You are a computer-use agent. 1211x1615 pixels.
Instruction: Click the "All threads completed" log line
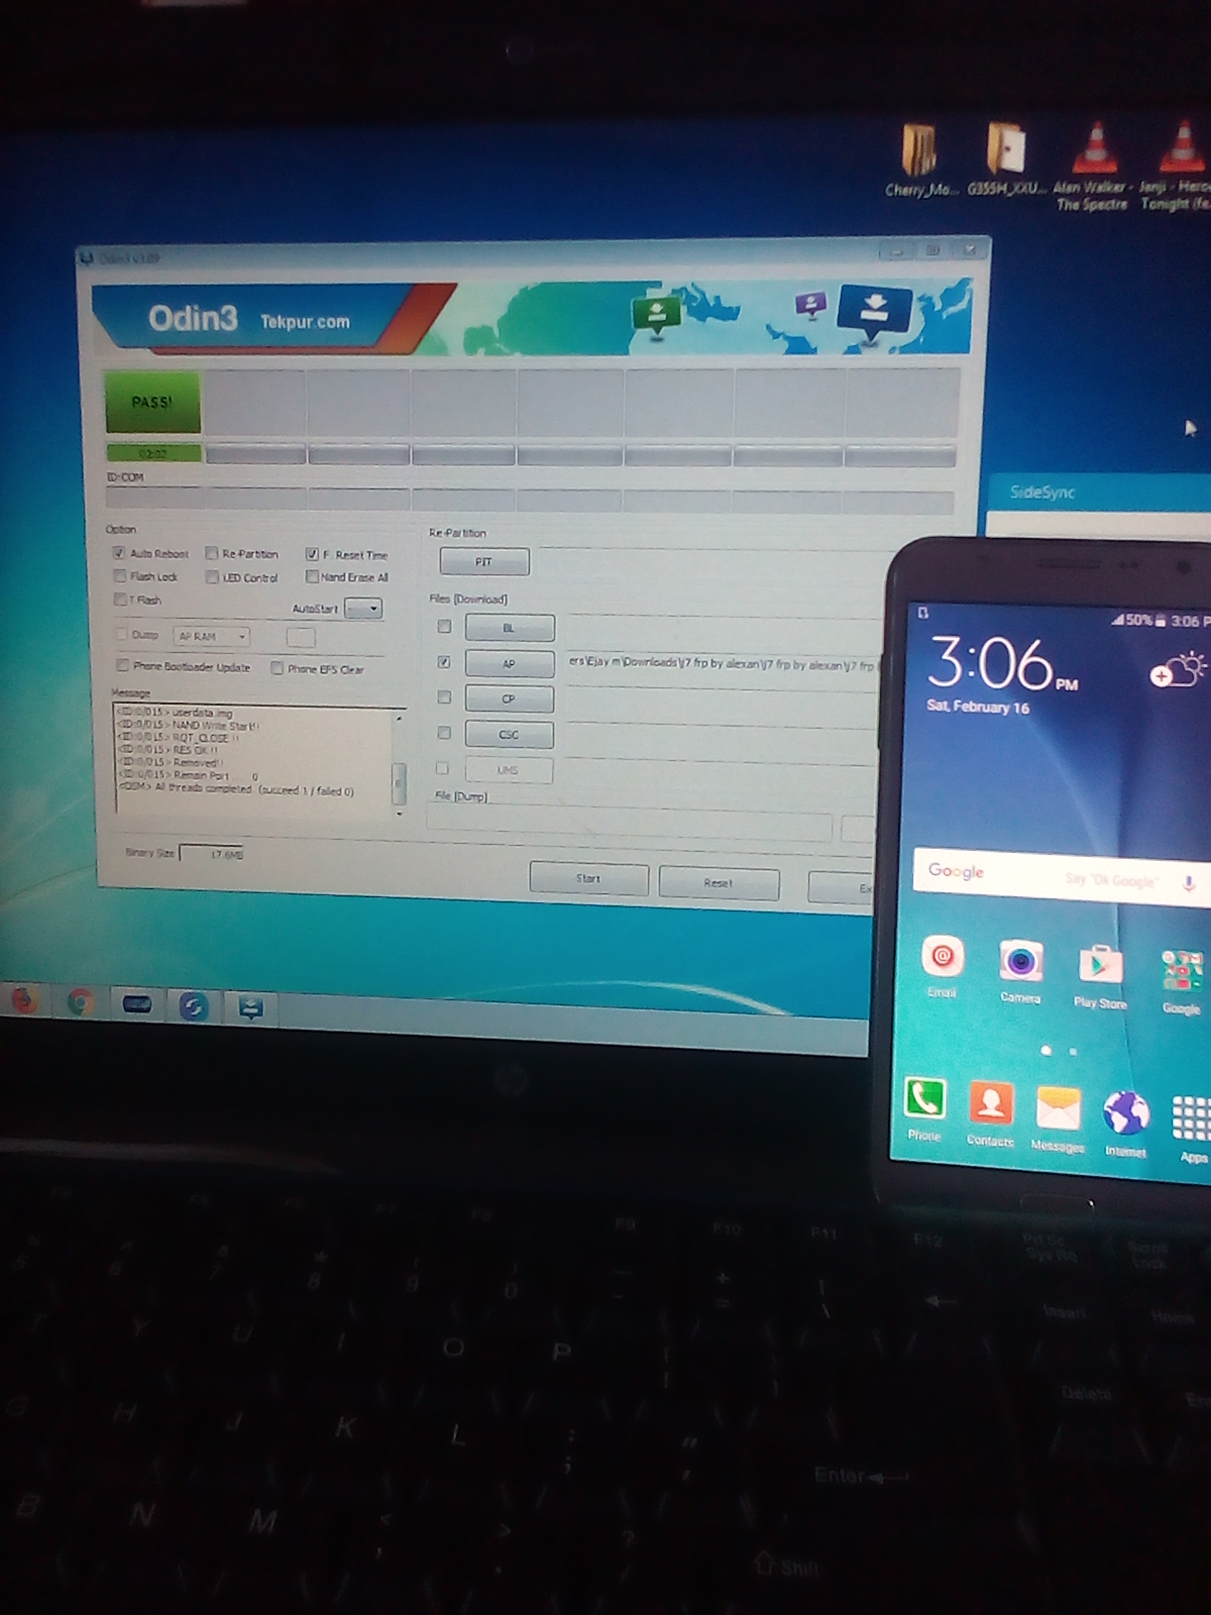point(236,790)
